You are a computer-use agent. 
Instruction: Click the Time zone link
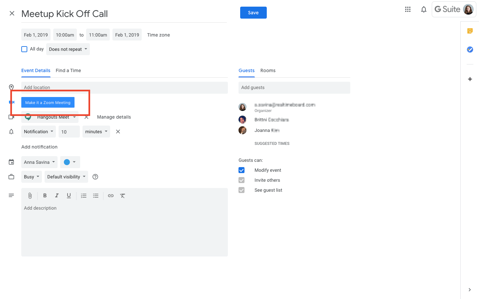click(x=159, y=35)
